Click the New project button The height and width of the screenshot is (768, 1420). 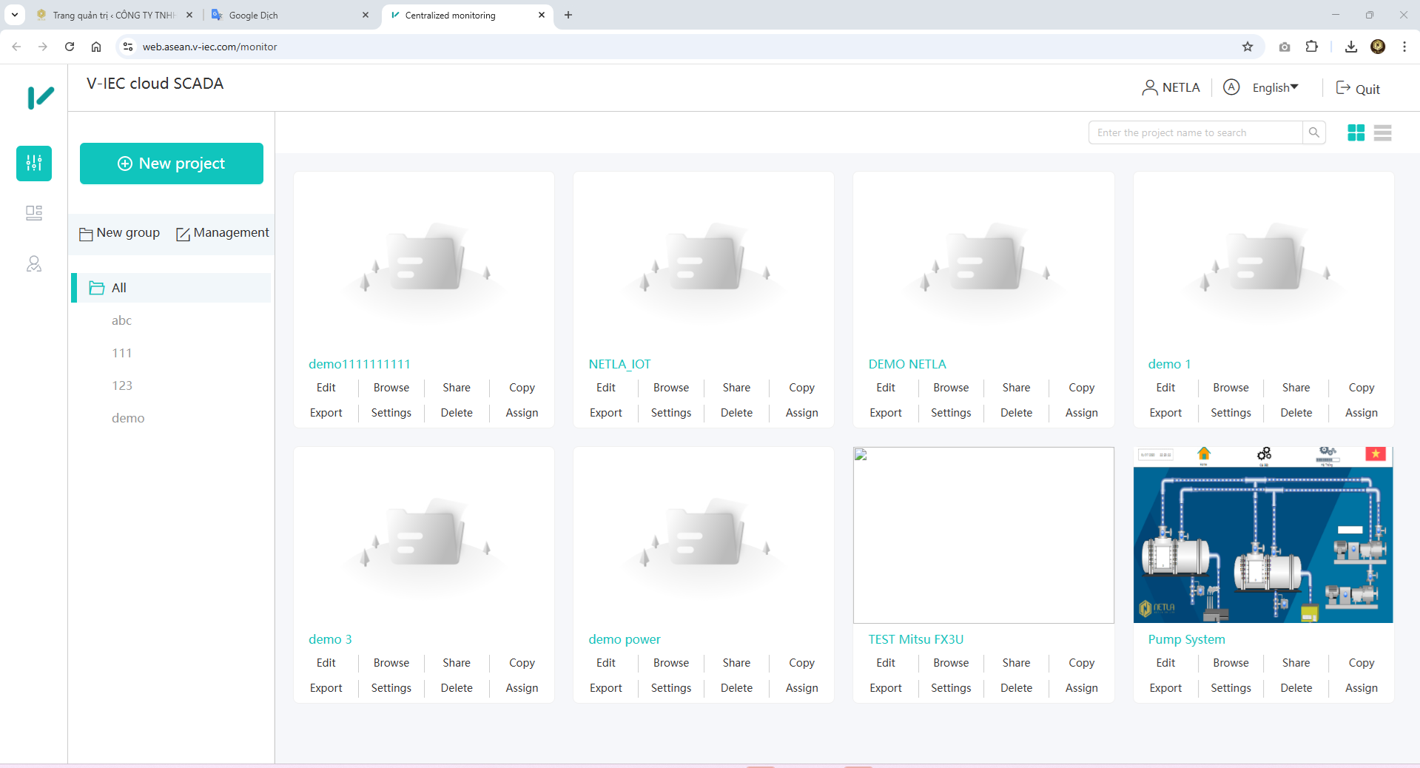(x=171, y=164)
